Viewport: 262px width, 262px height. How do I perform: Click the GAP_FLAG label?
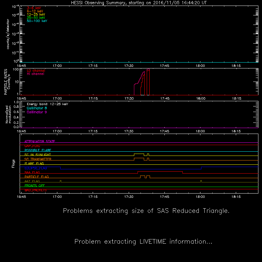click(32, 146)
